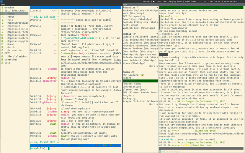Show More entries under the Rooms list
Screen dimensions: 245x153
(x=154, y=104)
